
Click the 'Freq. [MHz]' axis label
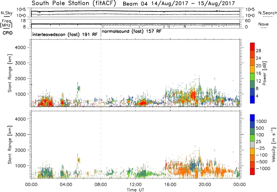6,23
